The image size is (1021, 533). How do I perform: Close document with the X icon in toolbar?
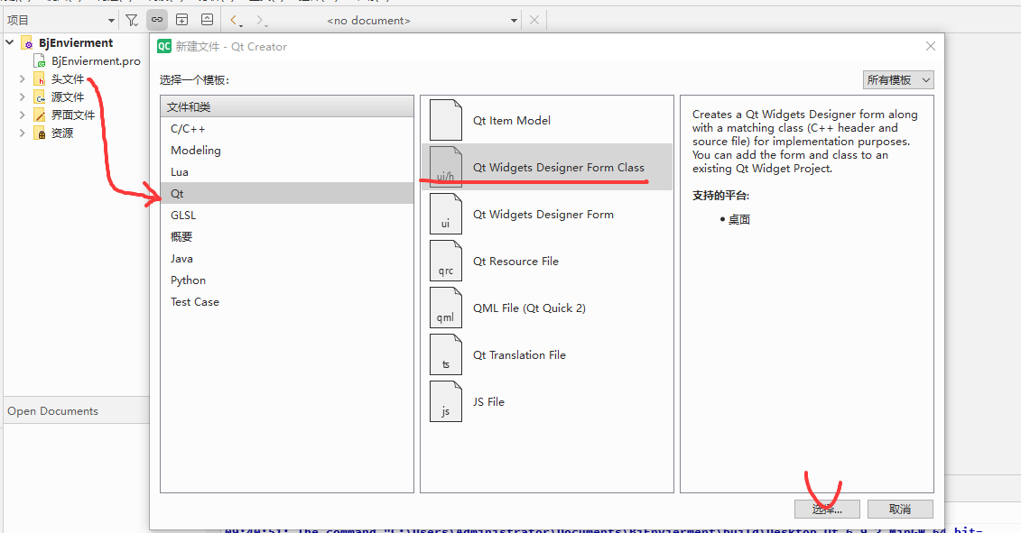[x=534, y=20]
